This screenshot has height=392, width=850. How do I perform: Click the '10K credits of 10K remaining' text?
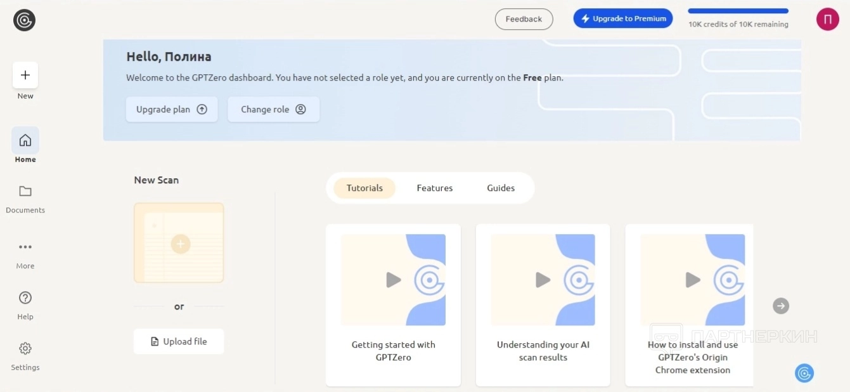(738, 24)
